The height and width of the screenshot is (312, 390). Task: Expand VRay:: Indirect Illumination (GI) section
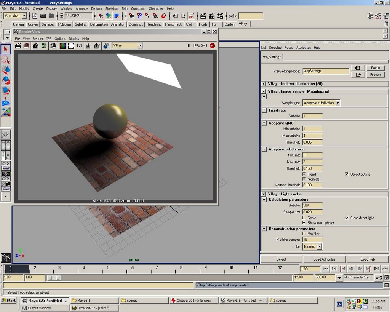264,84
